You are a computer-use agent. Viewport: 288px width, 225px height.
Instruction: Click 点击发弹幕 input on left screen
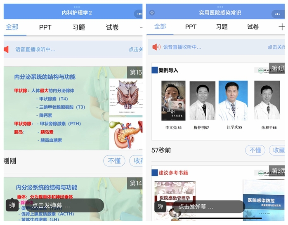pos(64,205)
